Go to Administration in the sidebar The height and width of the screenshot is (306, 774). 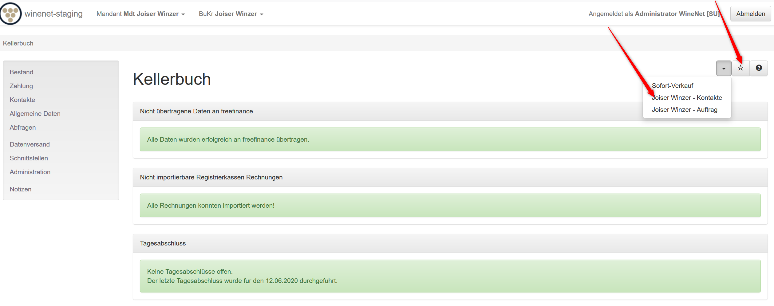(30, 172)
